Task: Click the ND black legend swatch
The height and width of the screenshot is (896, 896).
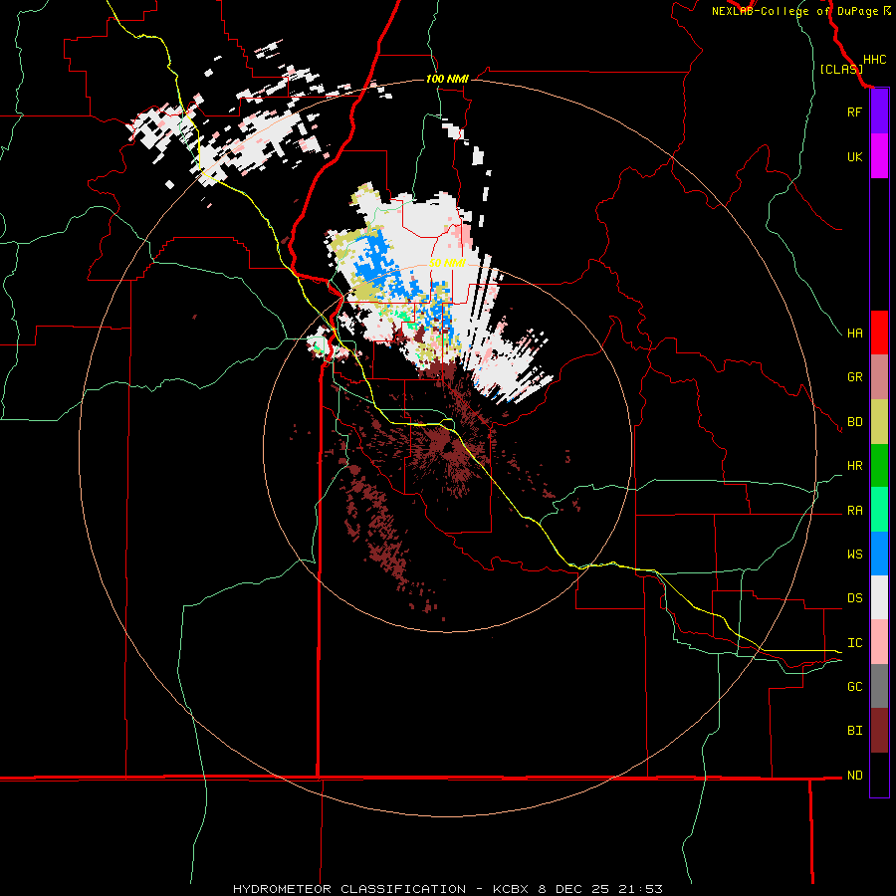Action: [879, 775]
